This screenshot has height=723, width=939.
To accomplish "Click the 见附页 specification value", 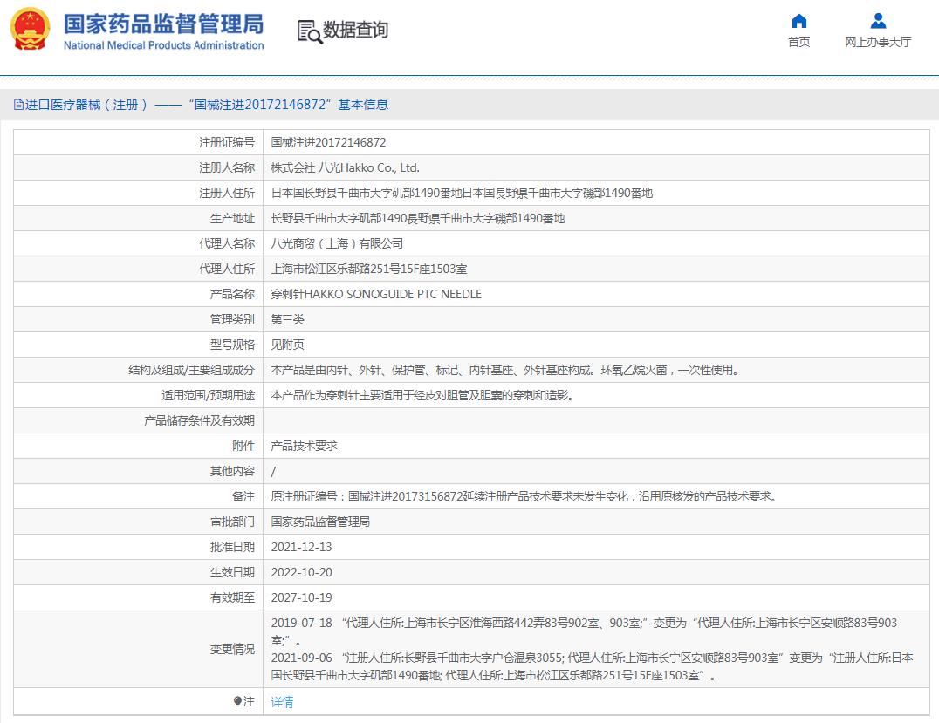I will (287, 344).
